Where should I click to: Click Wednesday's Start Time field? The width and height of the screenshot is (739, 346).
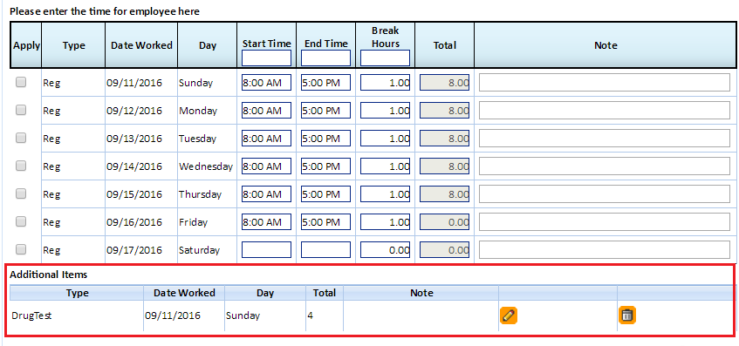point(266,166)
